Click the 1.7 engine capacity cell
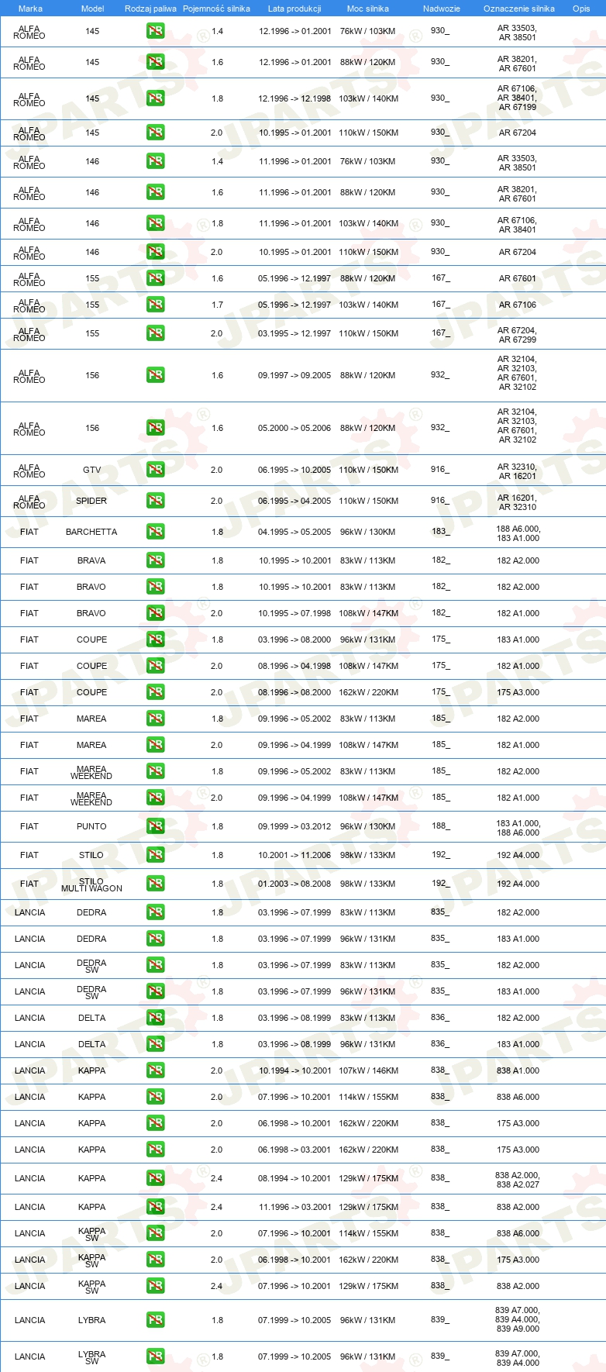This screenshot has height=1372, width=606. [217, 305]
